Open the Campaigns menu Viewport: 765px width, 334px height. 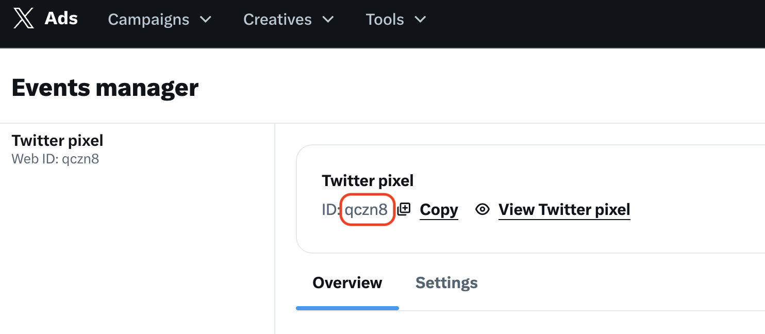(148, 20)
